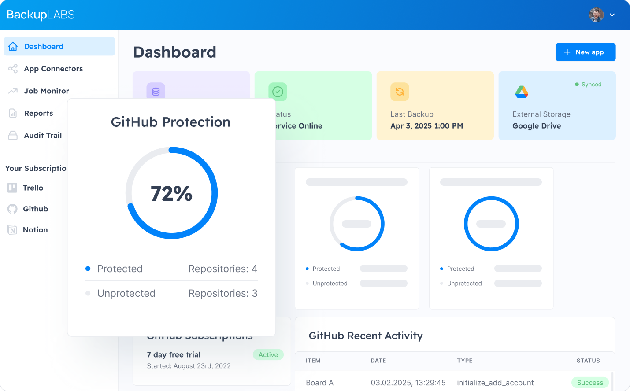The width and height of the screenshot is (630, 391).
Task: Click the fully filled right donut chart
Action: [491, 224]
